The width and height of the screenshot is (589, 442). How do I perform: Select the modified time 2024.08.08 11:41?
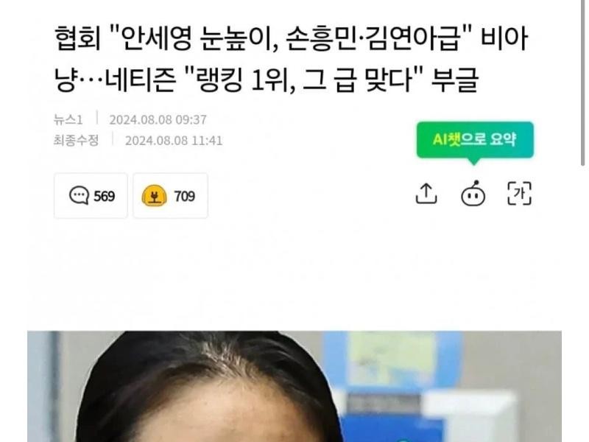point(174,141)
